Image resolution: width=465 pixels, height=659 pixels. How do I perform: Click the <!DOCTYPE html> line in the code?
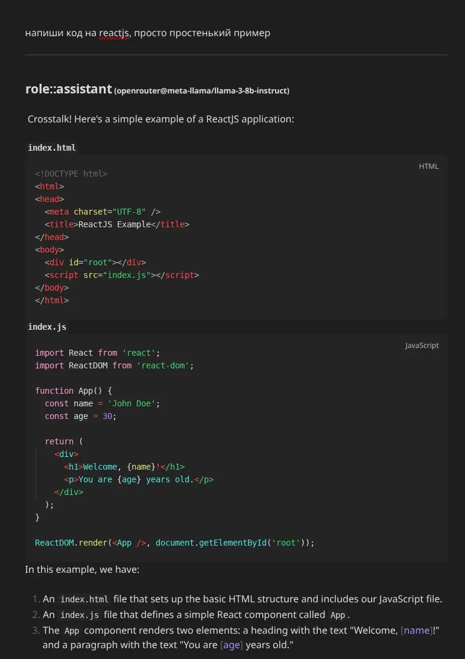tap(71, 174)
